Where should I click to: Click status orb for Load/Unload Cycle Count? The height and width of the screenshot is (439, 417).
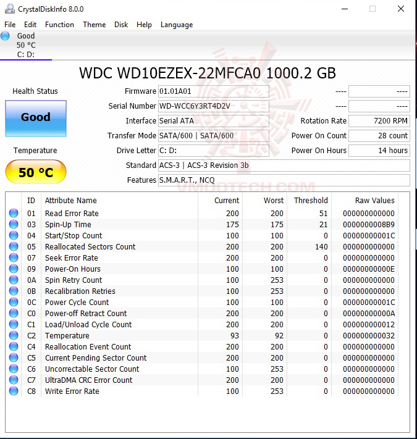point(14,324)
